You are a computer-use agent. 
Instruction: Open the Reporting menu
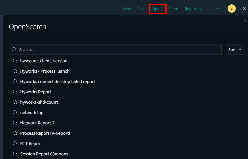(193, 9)
